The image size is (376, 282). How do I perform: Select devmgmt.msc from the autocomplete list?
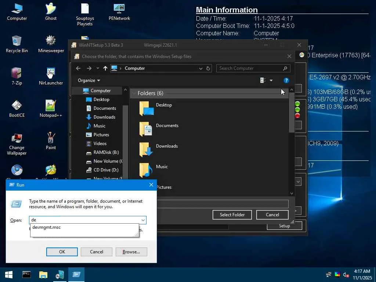coord(47,227)
